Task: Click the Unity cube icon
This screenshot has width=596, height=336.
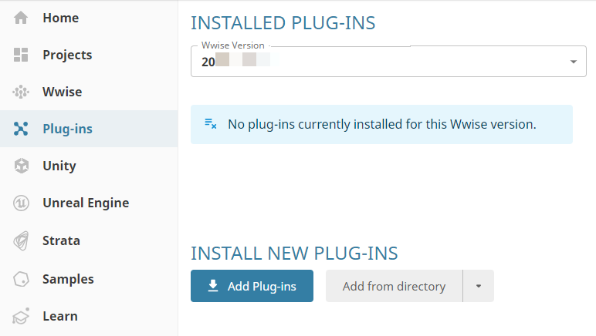Action: pos(21,166)
